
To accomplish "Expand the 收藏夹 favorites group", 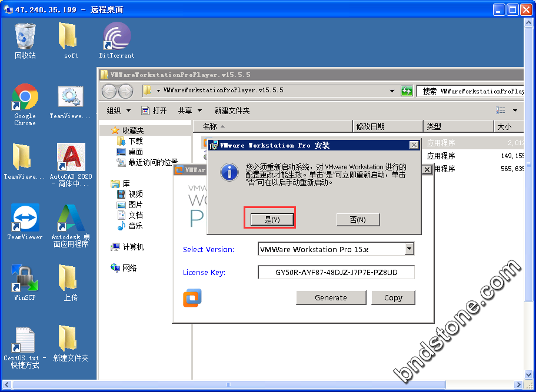I will [x=127, y=130].
